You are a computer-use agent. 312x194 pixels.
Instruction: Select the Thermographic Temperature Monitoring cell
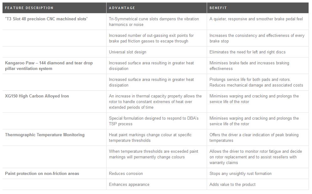pos(45,135)
